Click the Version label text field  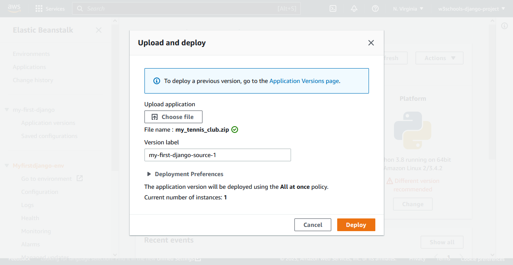click(x=217, y=155)
